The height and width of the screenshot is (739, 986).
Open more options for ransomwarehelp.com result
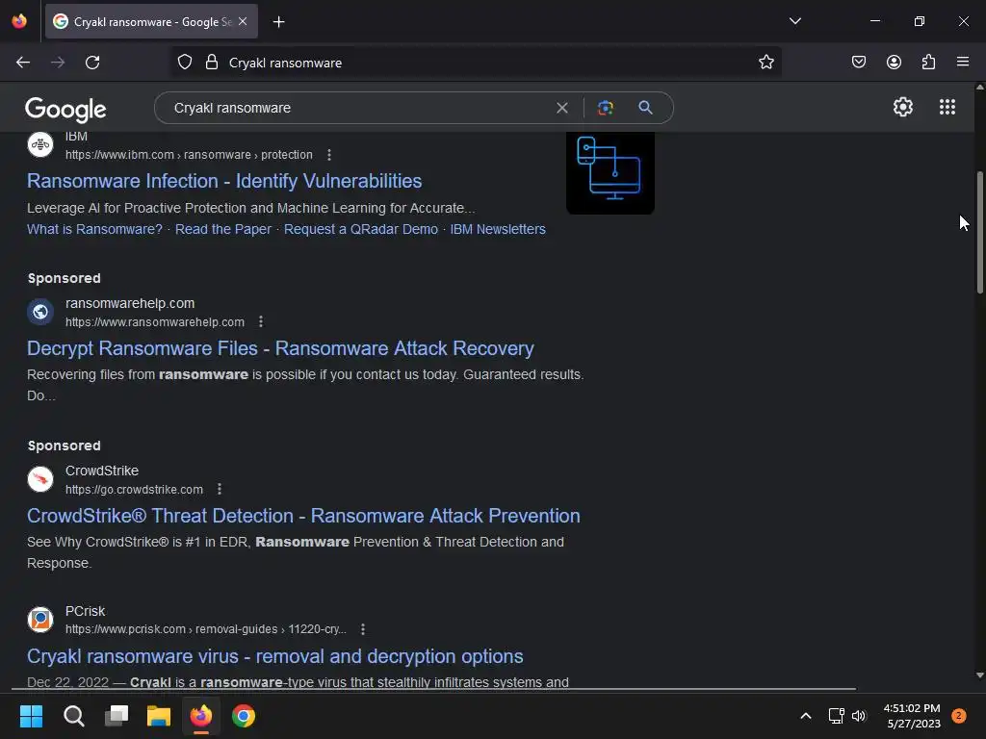click(x=261, y=321)
